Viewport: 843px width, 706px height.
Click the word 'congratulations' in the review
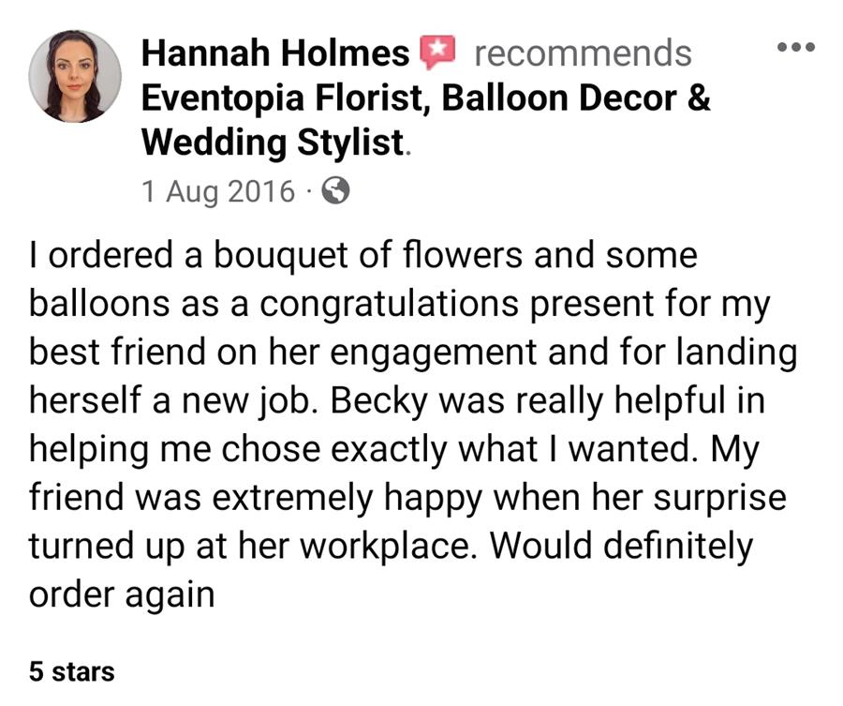pos(389,304)
